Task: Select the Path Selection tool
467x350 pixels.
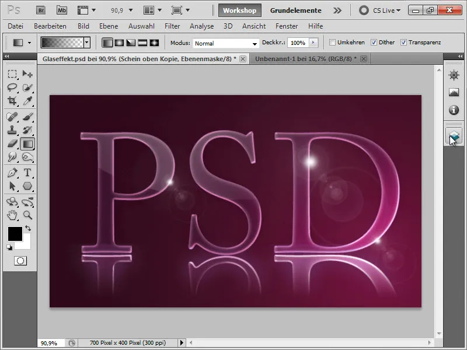Action: pyautogui.click(x=12, y=186)
